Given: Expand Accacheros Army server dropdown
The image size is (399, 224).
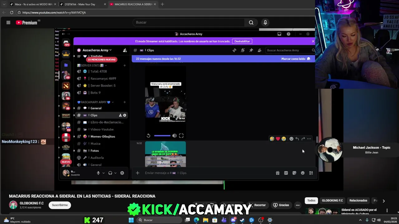Looking at the screenshot, I should pos(97,50).
